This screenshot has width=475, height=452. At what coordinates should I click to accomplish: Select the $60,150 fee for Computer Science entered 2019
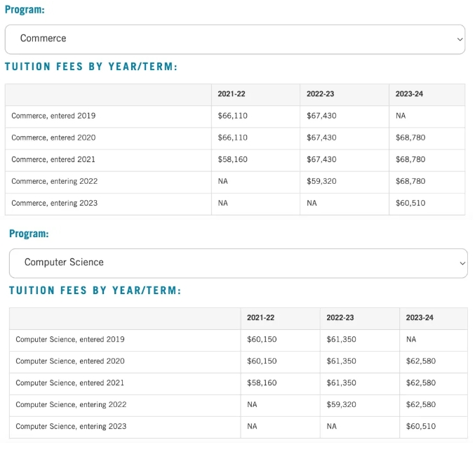tap(262, 339)
